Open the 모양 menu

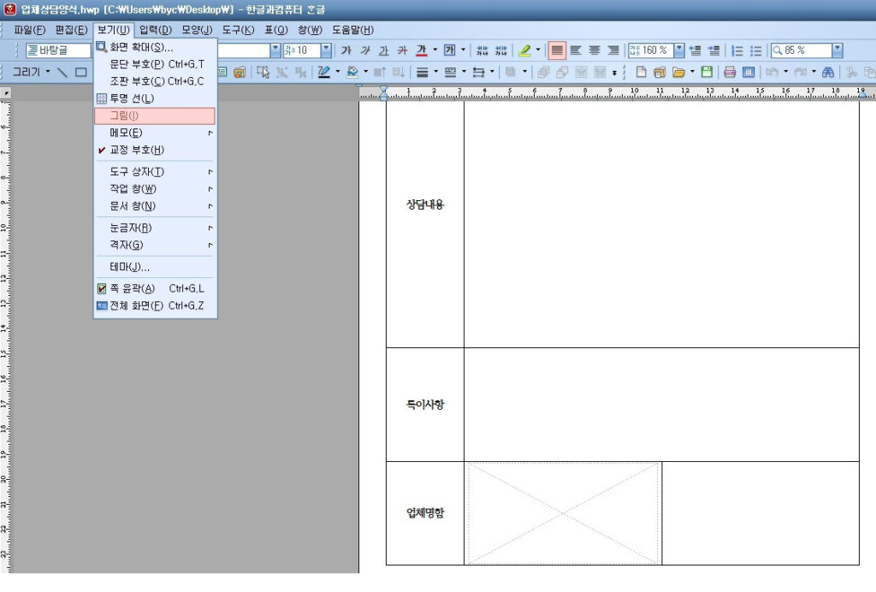[197, 30]
